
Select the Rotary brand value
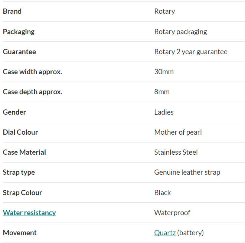coord(164,11)
